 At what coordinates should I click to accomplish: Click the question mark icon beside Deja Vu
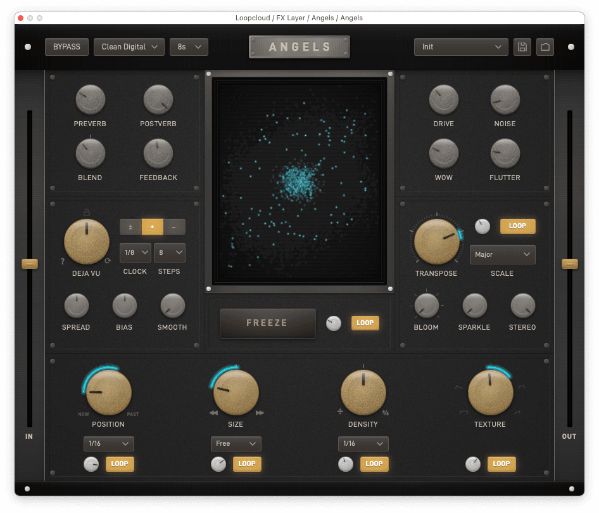click(62, 261)
